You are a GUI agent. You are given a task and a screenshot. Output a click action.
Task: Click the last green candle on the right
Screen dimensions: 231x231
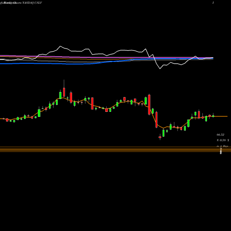213,116
